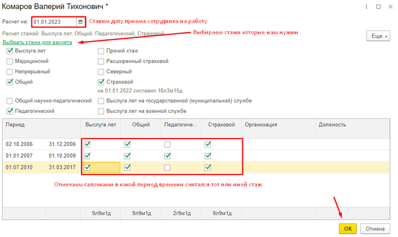Image resolution: width=398 pixels, height=237 pixels.
Task: Uncheck the Страховой type checkbox
Action: [x=101, y=82]
